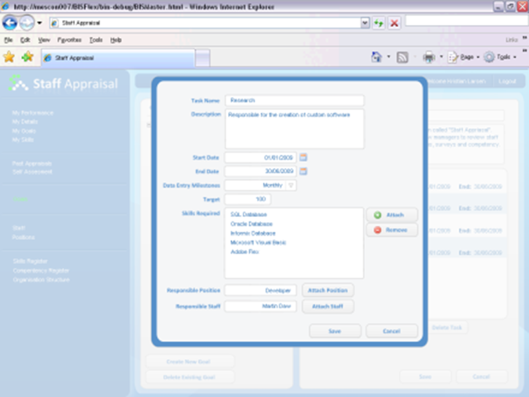
Task: Click the browser Home icon
Action: click(x=377, y=57)
